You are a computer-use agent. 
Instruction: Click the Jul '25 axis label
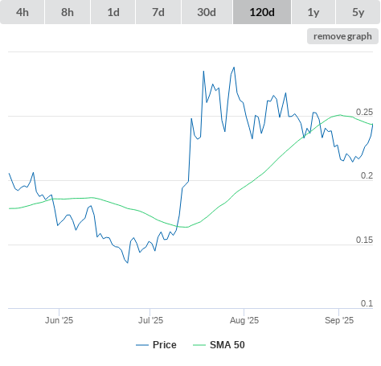point(150,320)
